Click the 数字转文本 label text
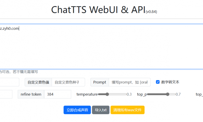Image resolution: width=203 pixels, height=122 pixels. click(x=170, y=82)
